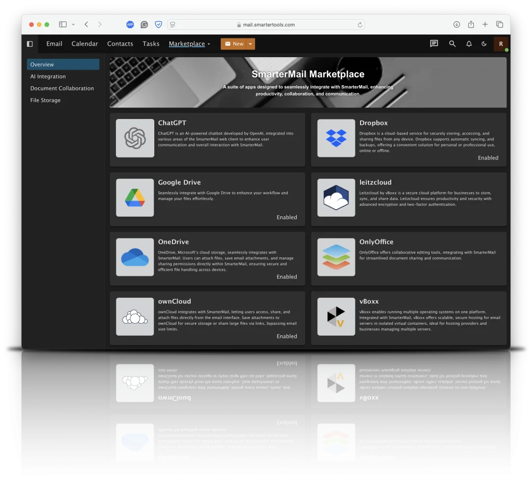This screenshot has width=532, height=489.
Task: Open the Marketplace menu item
Action: [x=187, y=44]
